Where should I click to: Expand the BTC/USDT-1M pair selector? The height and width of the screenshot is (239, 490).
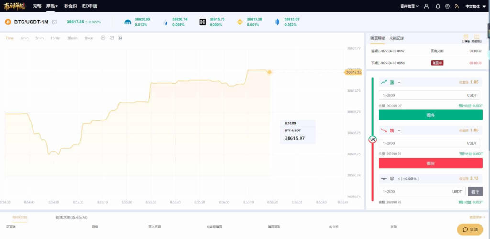coord(55,22)
